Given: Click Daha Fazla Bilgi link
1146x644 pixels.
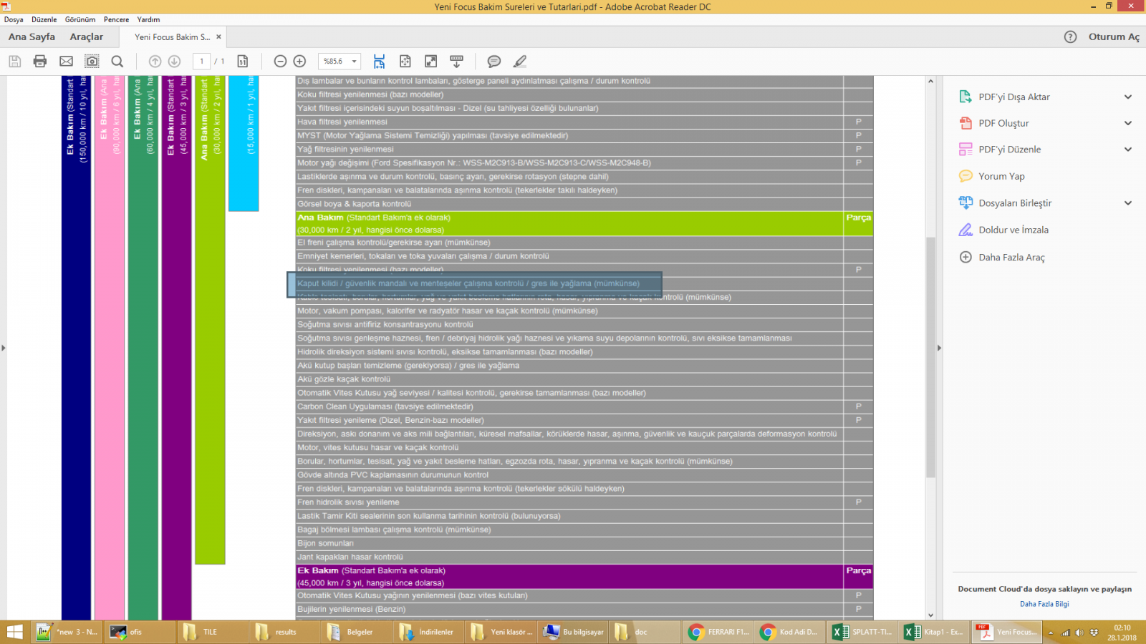Looking at the screenshot, I should (1044, 604).
